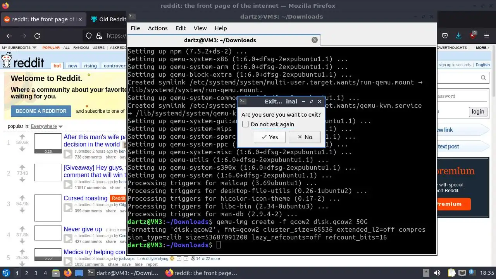Open the tracking protection shield icon
Image resolution: width=496 pixels, height=279 pixels.
coord(89,36)
